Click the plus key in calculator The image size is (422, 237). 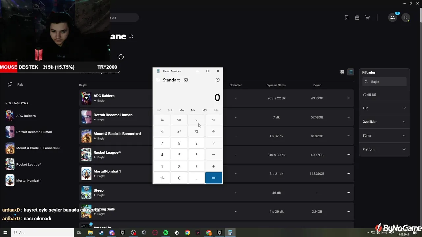[214, 166]
